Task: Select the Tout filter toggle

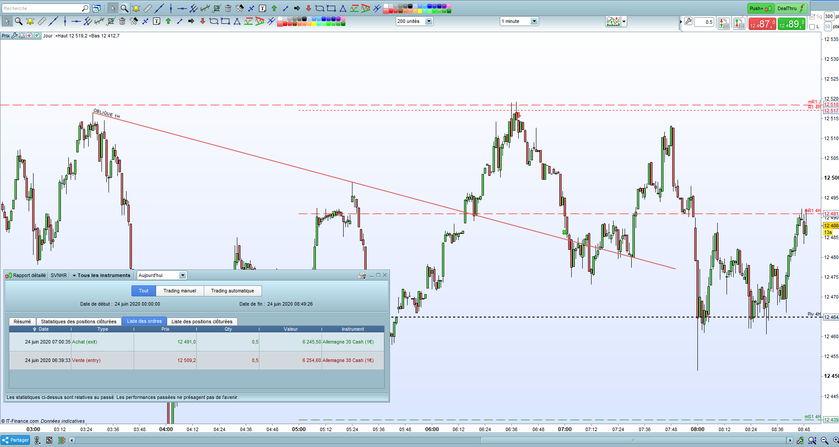Action: coord(144,291)
